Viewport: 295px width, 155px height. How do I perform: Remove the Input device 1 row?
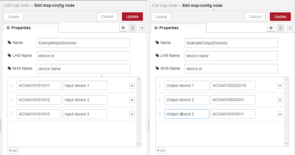coord(132,85)
